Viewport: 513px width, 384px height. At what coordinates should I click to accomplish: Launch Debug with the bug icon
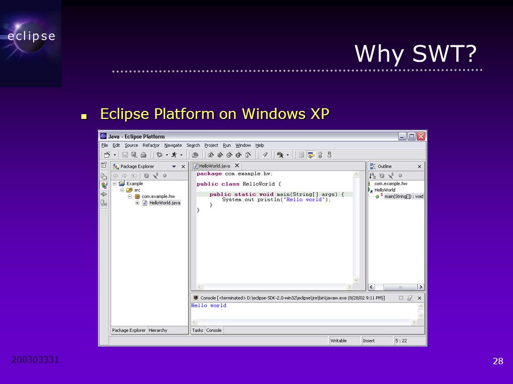[x=159, y=155]
